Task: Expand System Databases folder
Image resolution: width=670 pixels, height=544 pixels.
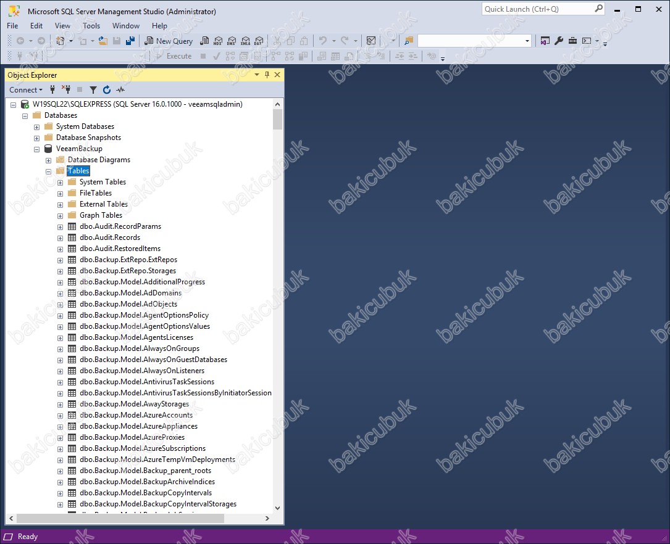Action: tap(37, 127)
